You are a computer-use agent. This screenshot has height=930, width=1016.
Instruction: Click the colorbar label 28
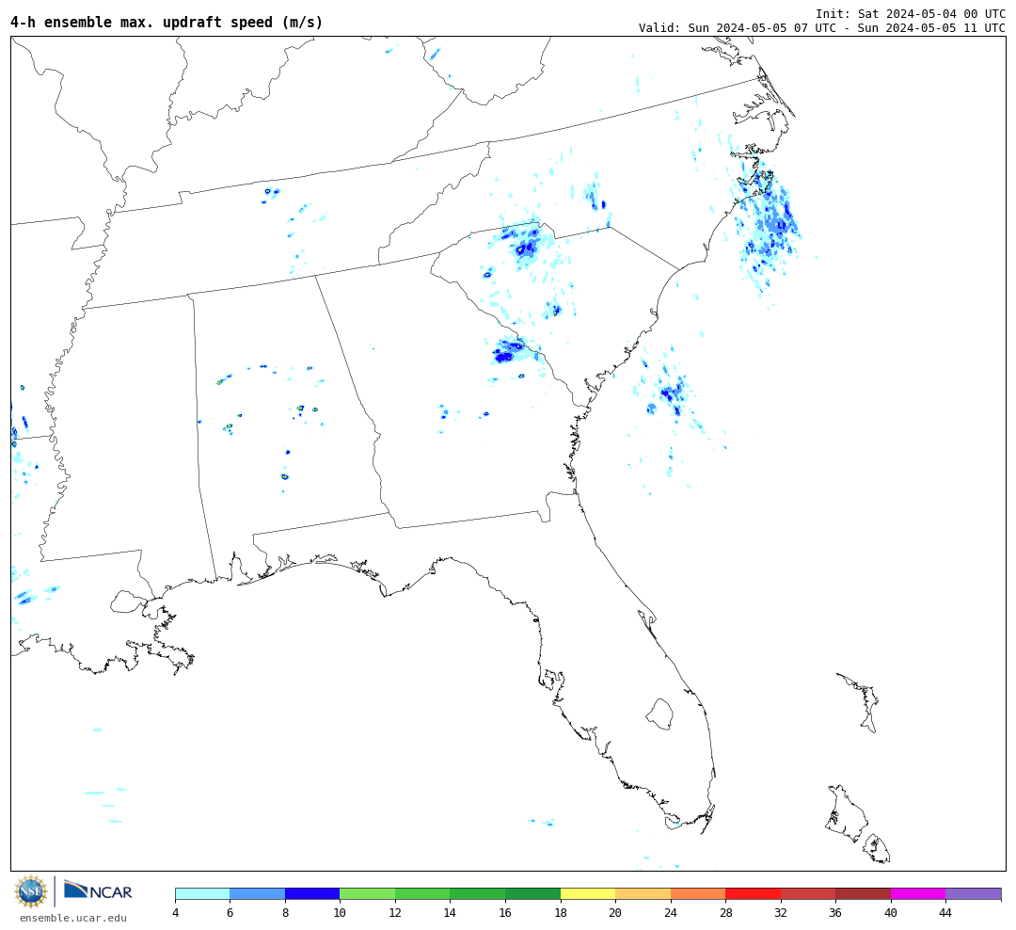click(725, 913)
